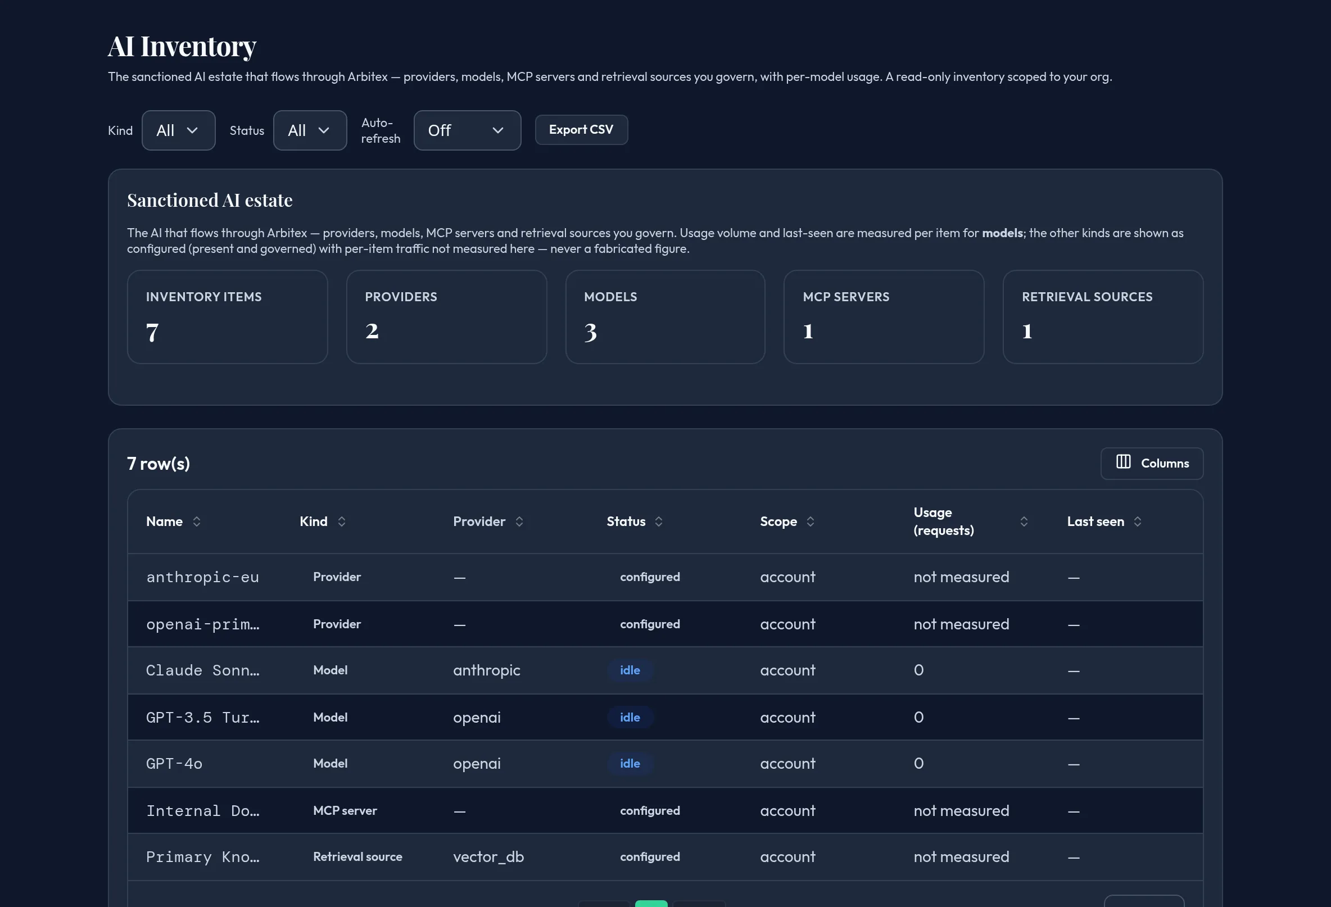Click configured status for anthropic-eu
The height and width of the screenshot is (907, 1331).
(650, 577)
